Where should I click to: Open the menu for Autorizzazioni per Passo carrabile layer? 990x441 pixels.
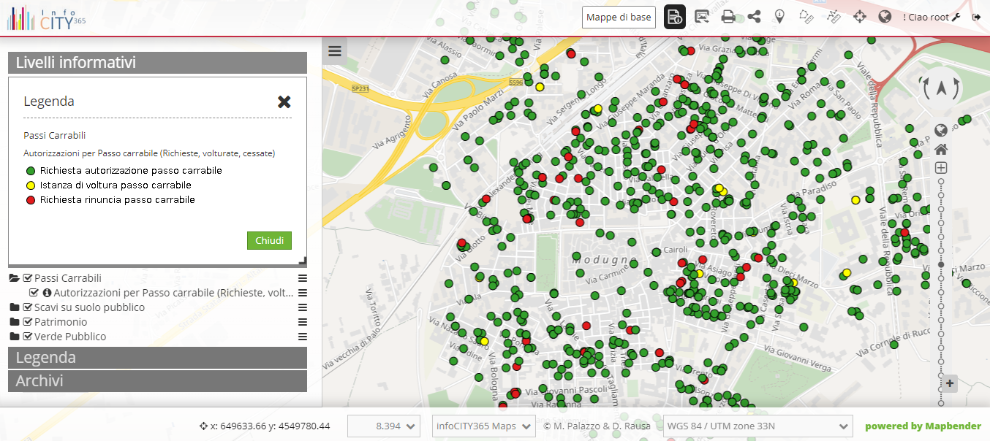pos(302,293)
